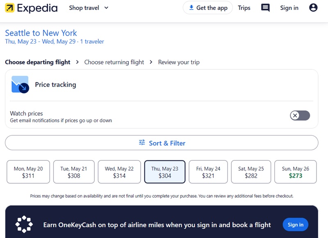Open the chat or feedback icon
The height and width of the screenshot is (238, 328).
[x=265, y=7]
